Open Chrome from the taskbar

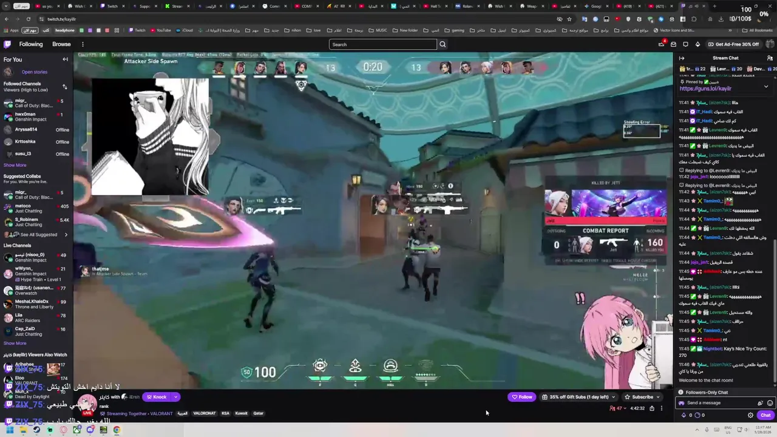click(117, 430)
